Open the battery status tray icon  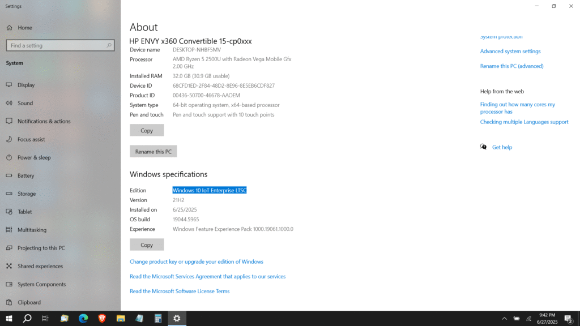click(x=517, y=318)
